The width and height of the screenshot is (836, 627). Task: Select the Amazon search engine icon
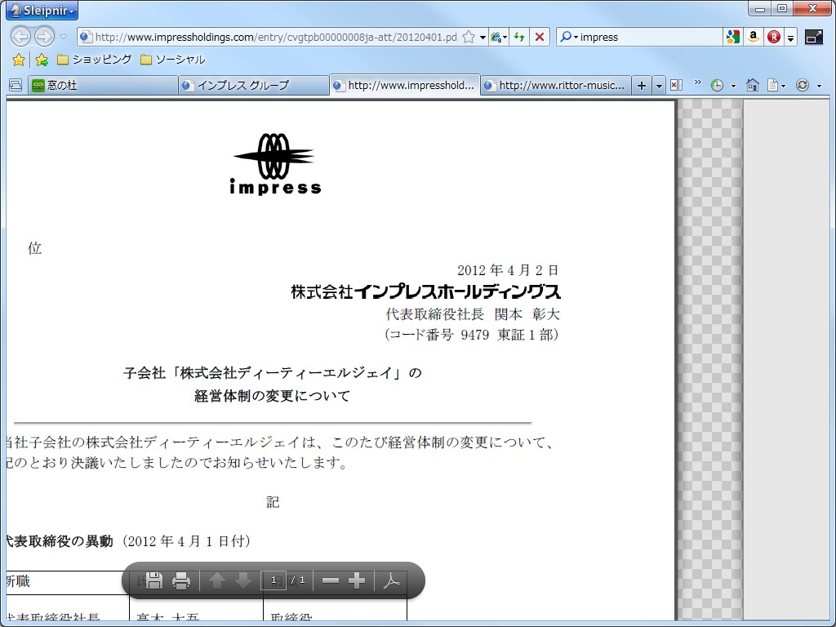pyautogui.click(x=753, y=36)
